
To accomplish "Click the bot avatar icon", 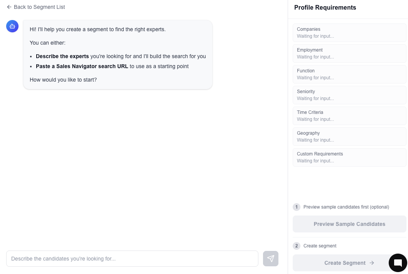I will coord(12,26).
